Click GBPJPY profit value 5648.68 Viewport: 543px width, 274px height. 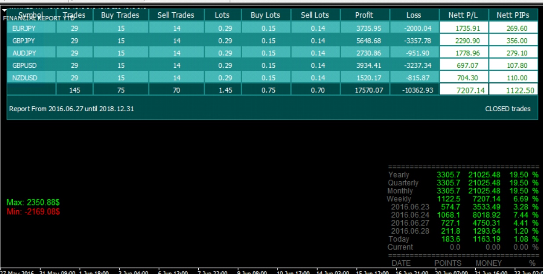point(369,40)
